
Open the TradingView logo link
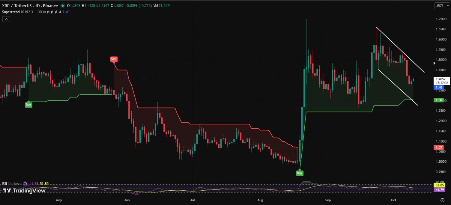coord(24,191)
